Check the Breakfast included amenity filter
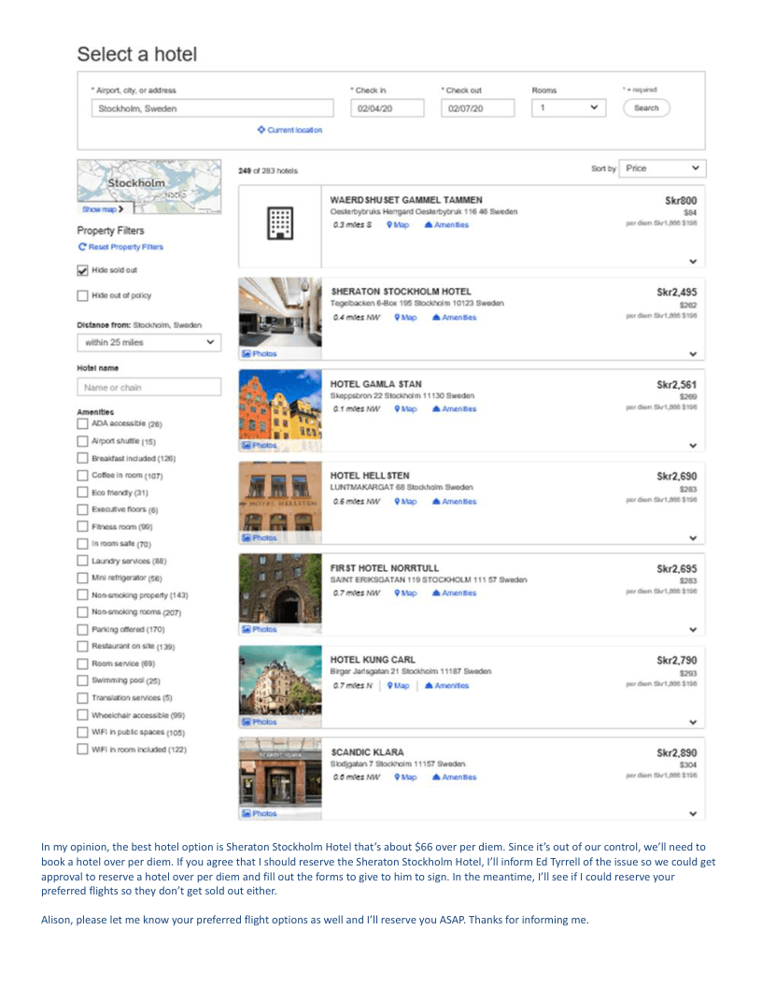 pyautogui.click(x=83, y=458)
